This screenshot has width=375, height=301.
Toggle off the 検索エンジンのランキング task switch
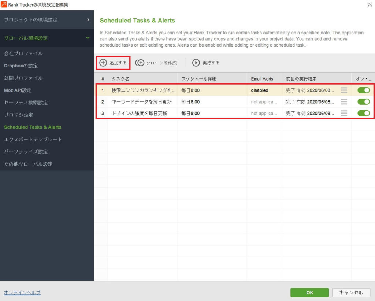tap(364, 90)
